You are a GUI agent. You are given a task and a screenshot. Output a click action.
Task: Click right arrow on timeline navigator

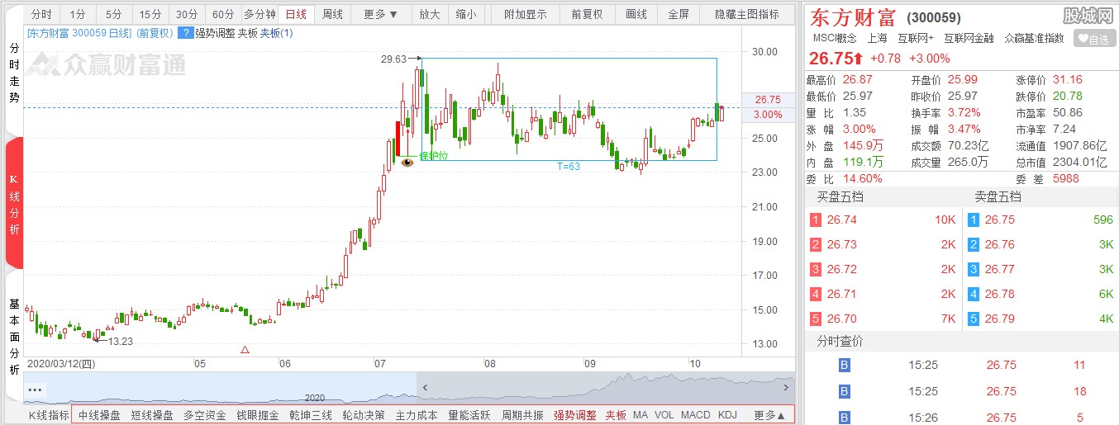coord(785,387)
